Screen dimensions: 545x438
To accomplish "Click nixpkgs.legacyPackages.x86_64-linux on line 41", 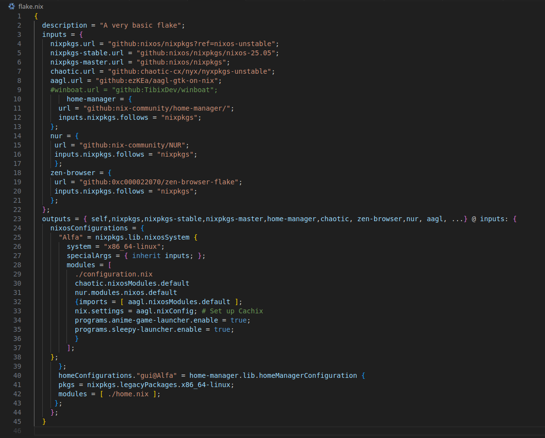I will [159, 385].
